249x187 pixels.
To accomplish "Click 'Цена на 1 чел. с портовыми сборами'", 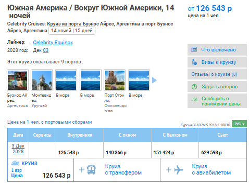I will click(x=49, y=122).
